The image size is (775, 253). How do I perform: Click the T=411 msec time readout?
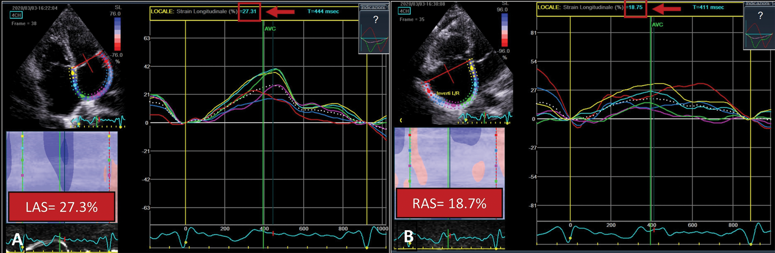click(708, 8)
